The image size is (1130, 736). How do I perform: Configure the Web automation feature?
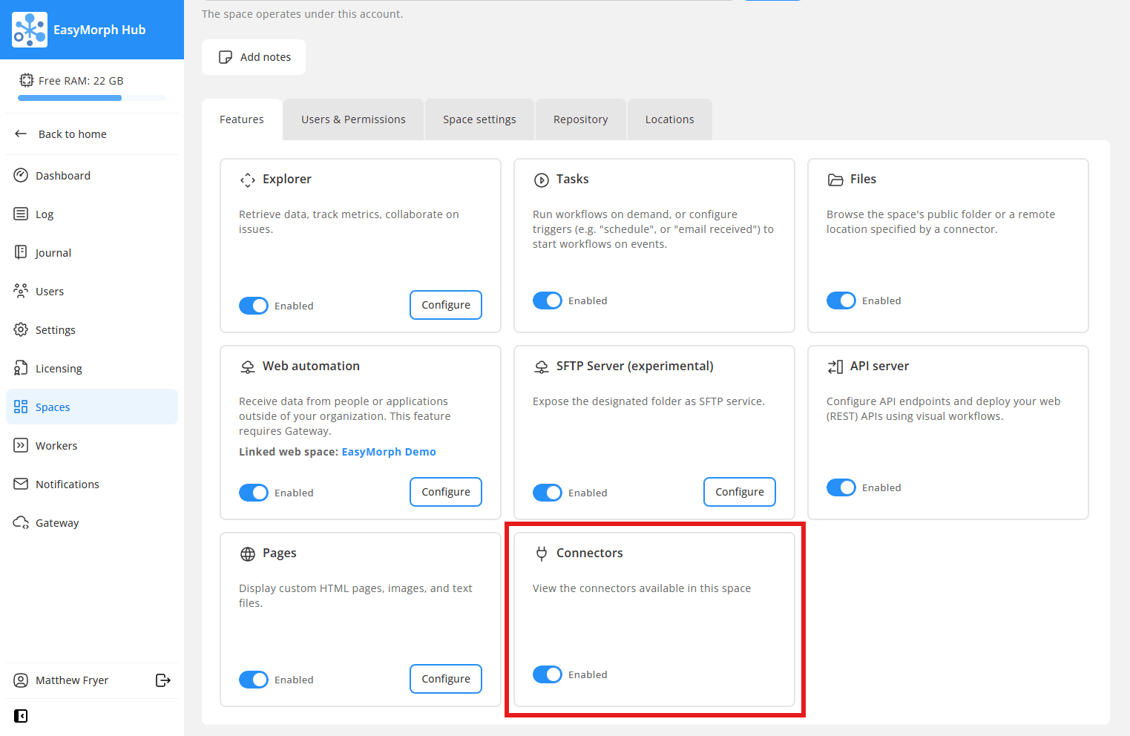[x=446, y=492]
